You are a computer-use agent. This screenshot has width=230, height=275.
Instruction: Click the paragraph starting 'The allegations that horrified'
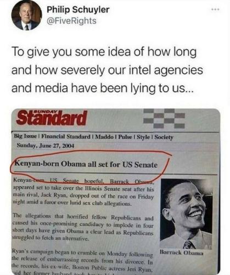point(83,228)
